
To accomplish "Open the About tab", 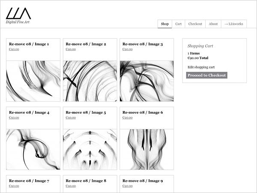I will click(213, 24).
